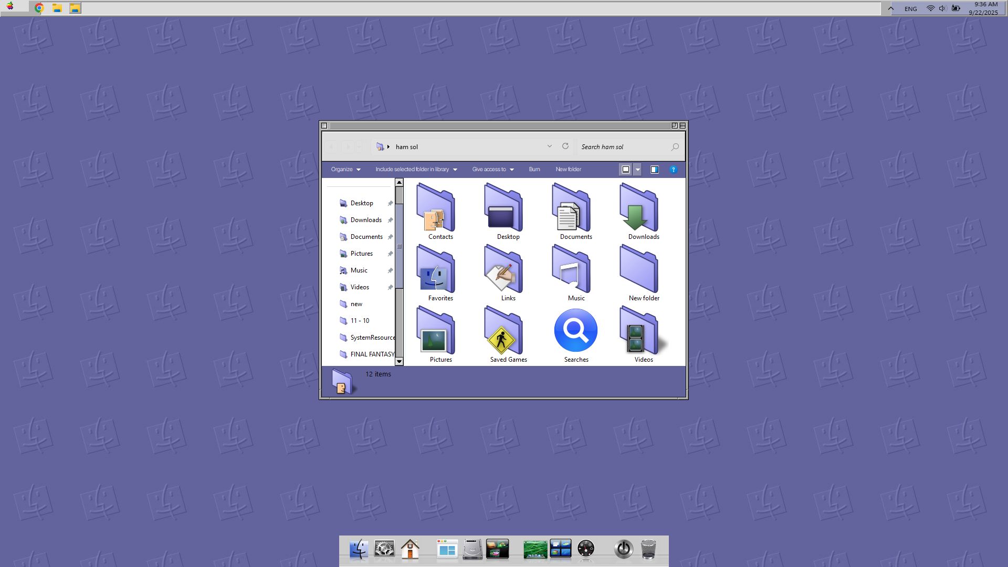Image resolution: width=1008 pixels, height=567 pixels.
Task: Click the trash can in the dock
Action: coord(648,549)
